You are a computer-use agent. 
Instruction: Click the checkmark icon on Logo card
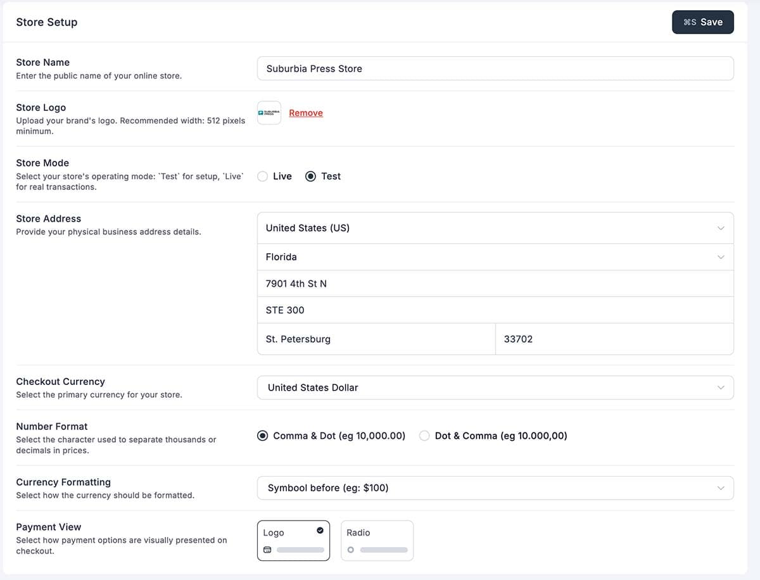[x=320, y=531]
